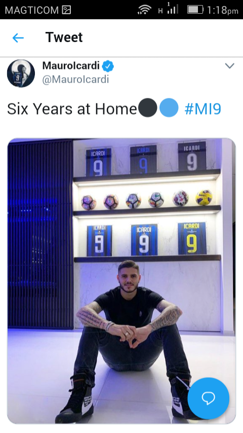Image resolution: width=243 pixels, height=433 pixels.
Task: Tap the back arrow icon
Action: click(x=18, y=38)
